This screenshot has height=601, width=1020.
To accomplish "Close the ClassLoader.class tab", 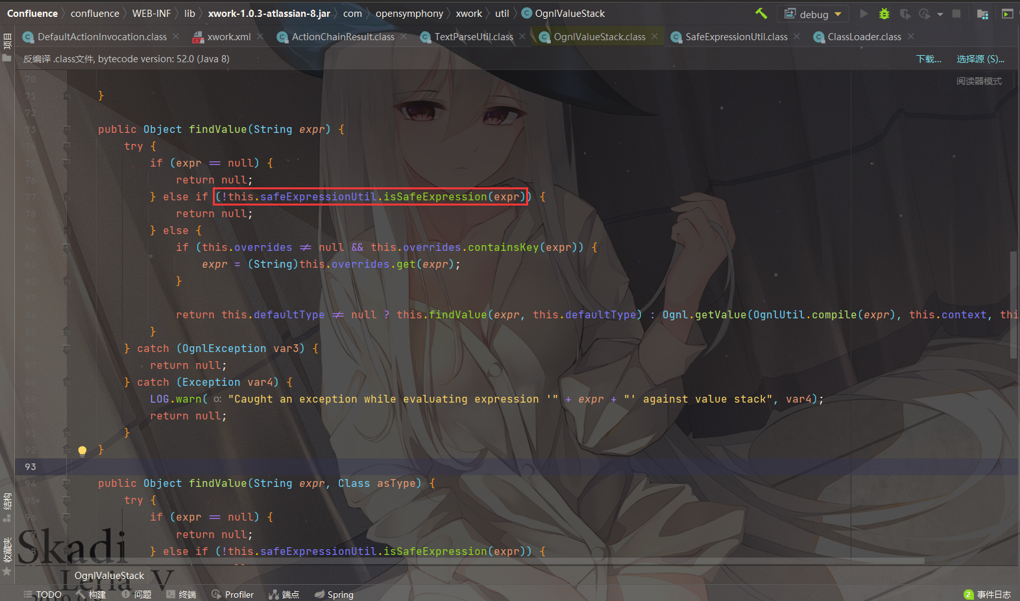I will pos(911,36).
